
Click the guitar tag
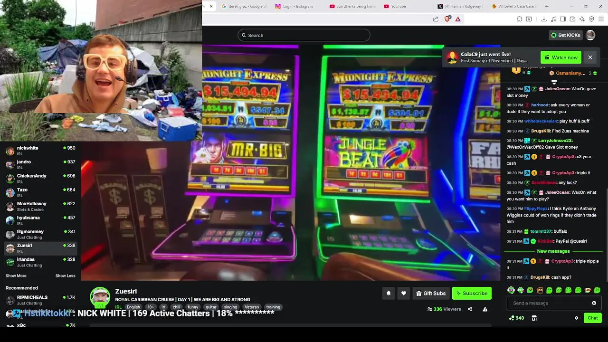(211, 307)
